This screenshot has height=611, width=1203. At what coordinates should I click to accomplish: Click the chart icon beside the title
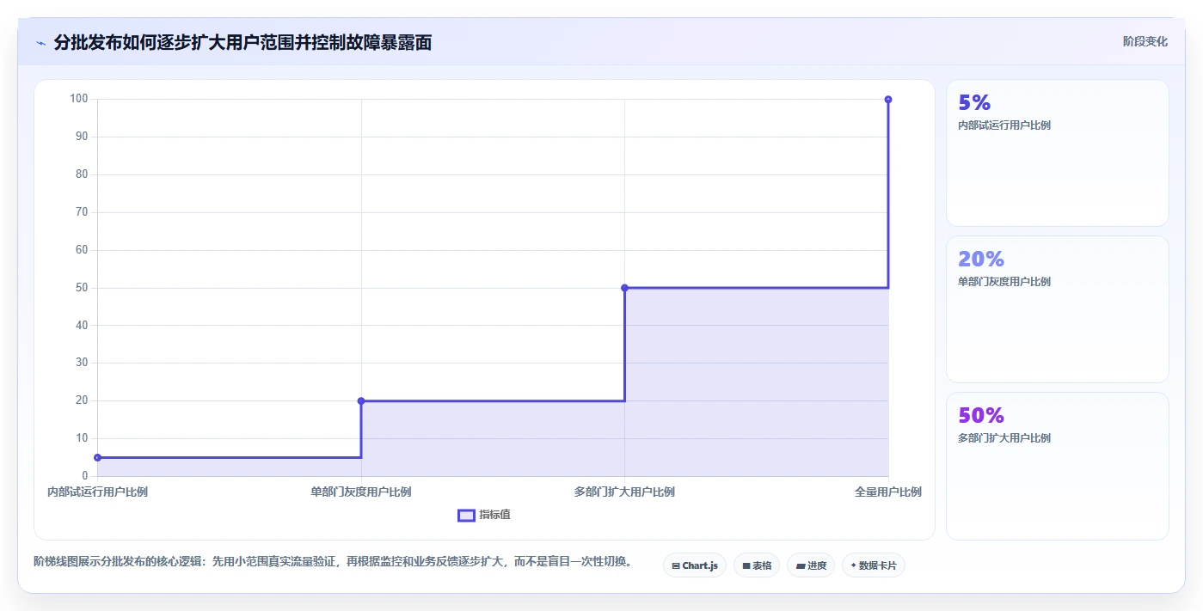[x=40, y=43]
